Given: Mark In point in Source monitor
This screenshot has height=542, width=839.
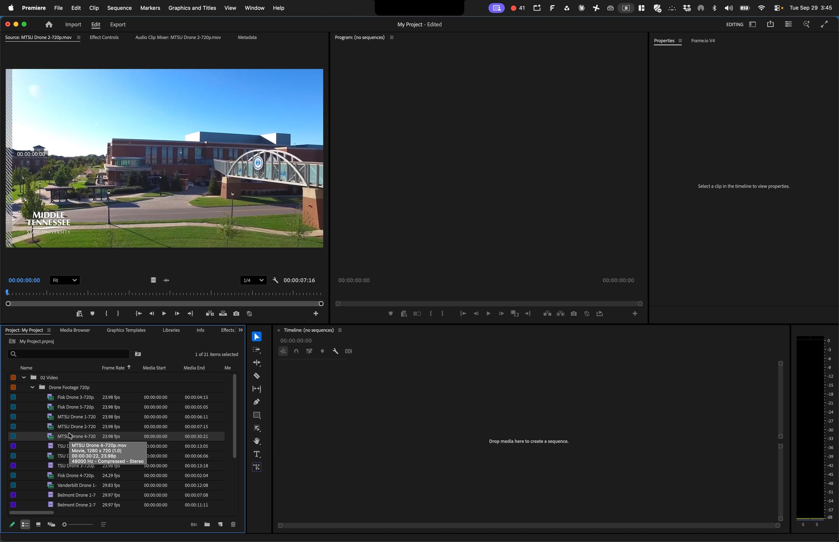Looking at the screenshot, I should click(106, 314).
